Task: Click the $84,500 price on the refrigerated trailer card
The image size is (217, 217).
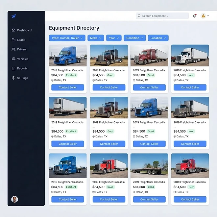Action: click(57, 131)
